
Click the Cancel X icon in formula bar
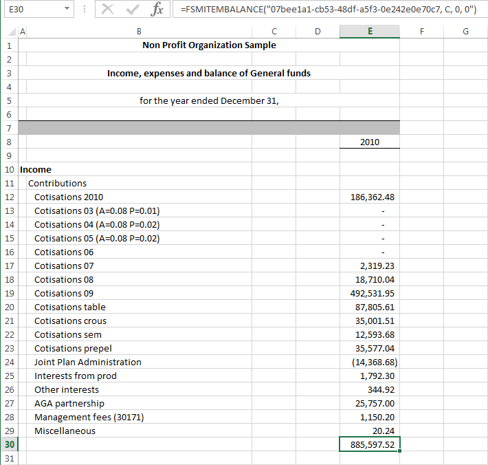point(107,10)
